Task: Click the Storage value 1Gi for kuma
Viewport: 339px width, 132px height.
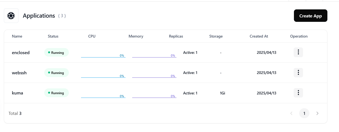Action: click(223, 93)
